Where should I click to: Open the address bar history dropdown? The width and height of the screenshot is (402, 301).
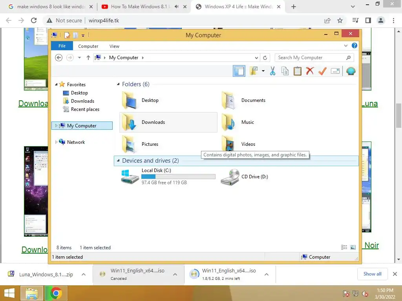256,58
